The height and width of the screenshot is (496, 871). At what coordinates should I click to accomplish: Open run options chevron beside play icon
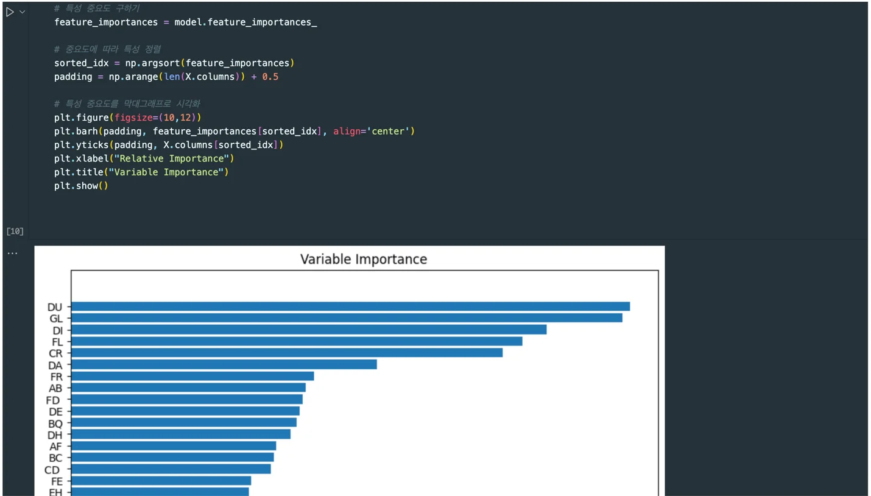point(23,12)
